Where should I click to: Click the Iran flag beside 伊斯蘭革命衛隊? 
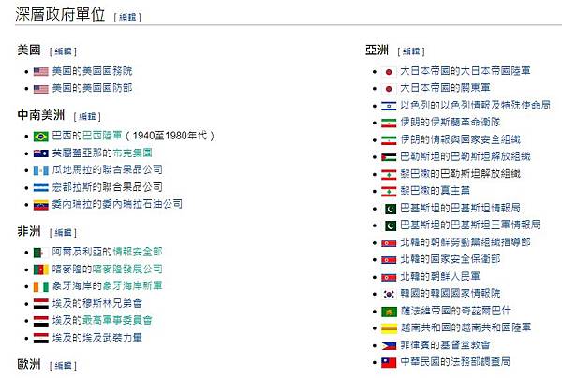point(389,124)
